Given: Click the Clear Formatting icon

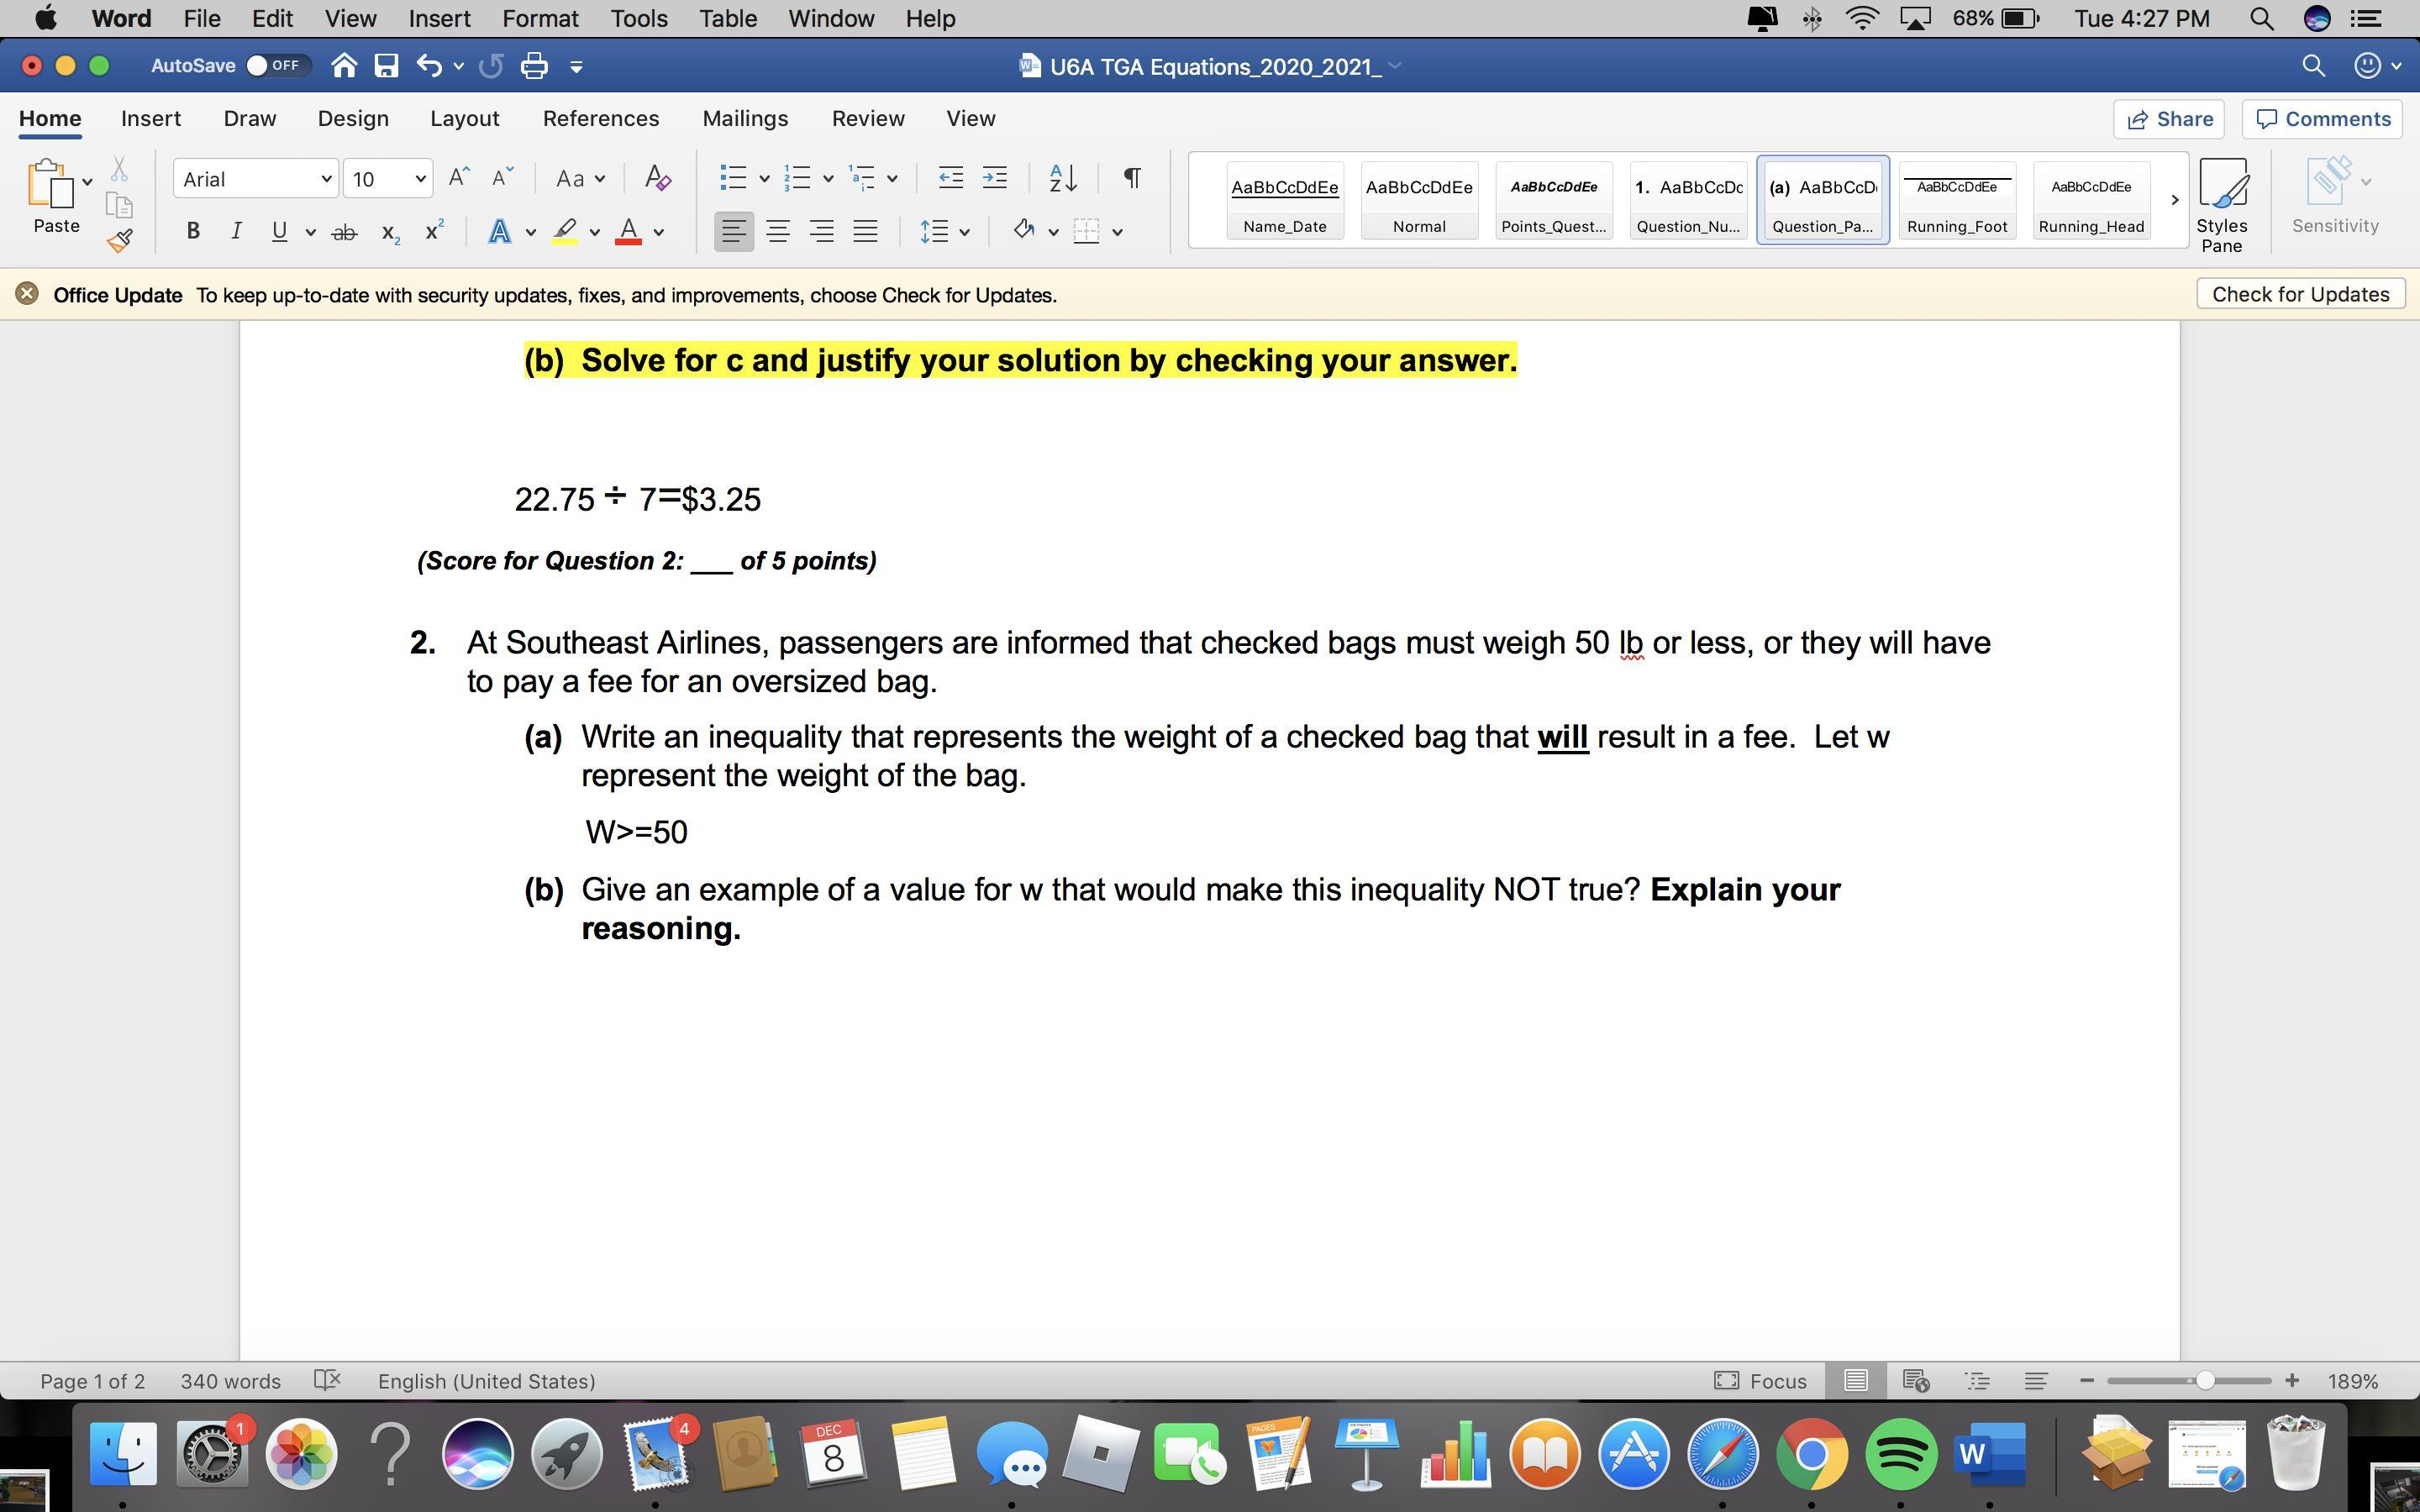Looking at the screenshot, I should [x=657, y=179].
